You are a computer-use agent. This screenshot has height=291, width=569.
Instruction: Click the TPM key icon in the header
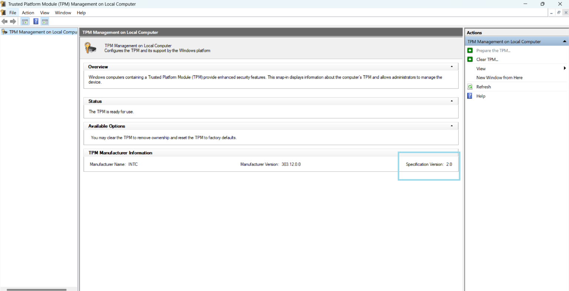[x=90, y=47]
